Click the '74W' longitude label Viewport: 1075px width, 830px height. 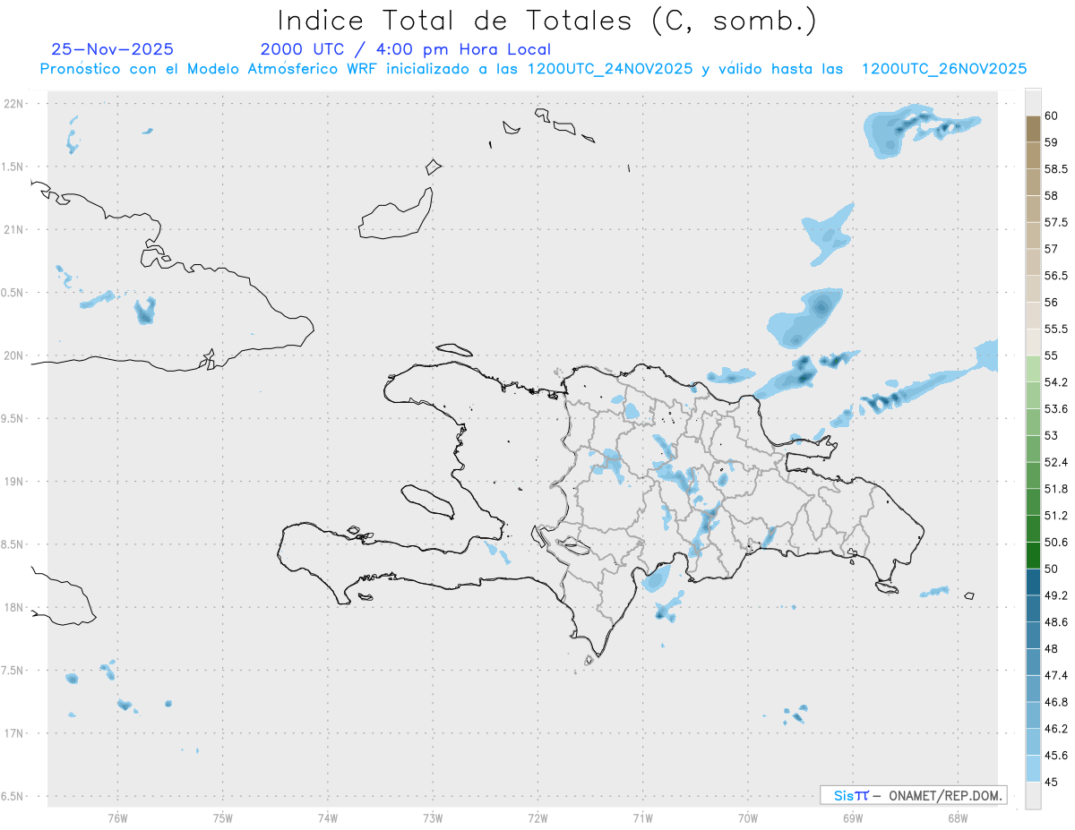pyautogui.click(x=328, y=817)
